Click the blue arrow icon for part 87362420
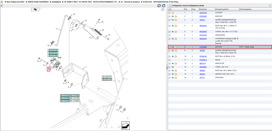 173,16
